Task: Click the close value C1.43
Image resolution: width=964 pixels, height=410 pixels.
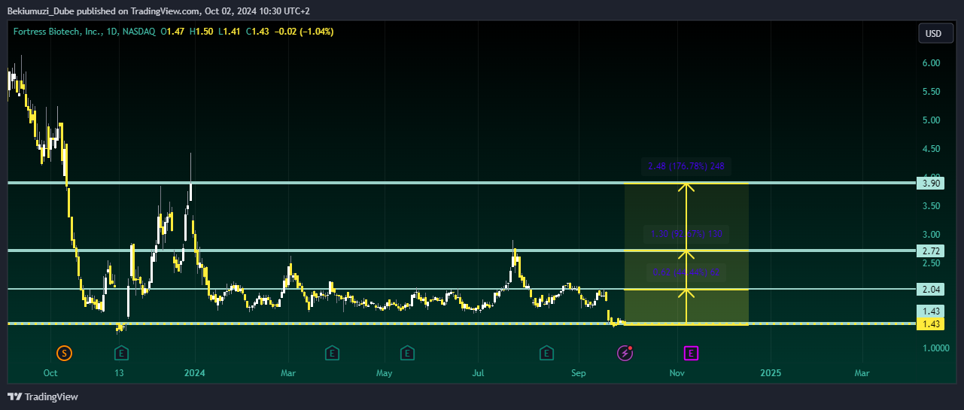Action: point(257,32)
